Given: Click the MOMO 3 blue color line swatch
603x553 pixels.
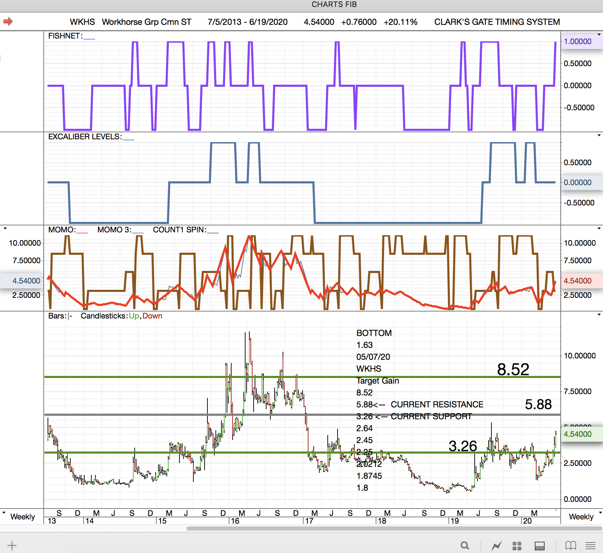Looking at the screenshot, I should [138, 232].
